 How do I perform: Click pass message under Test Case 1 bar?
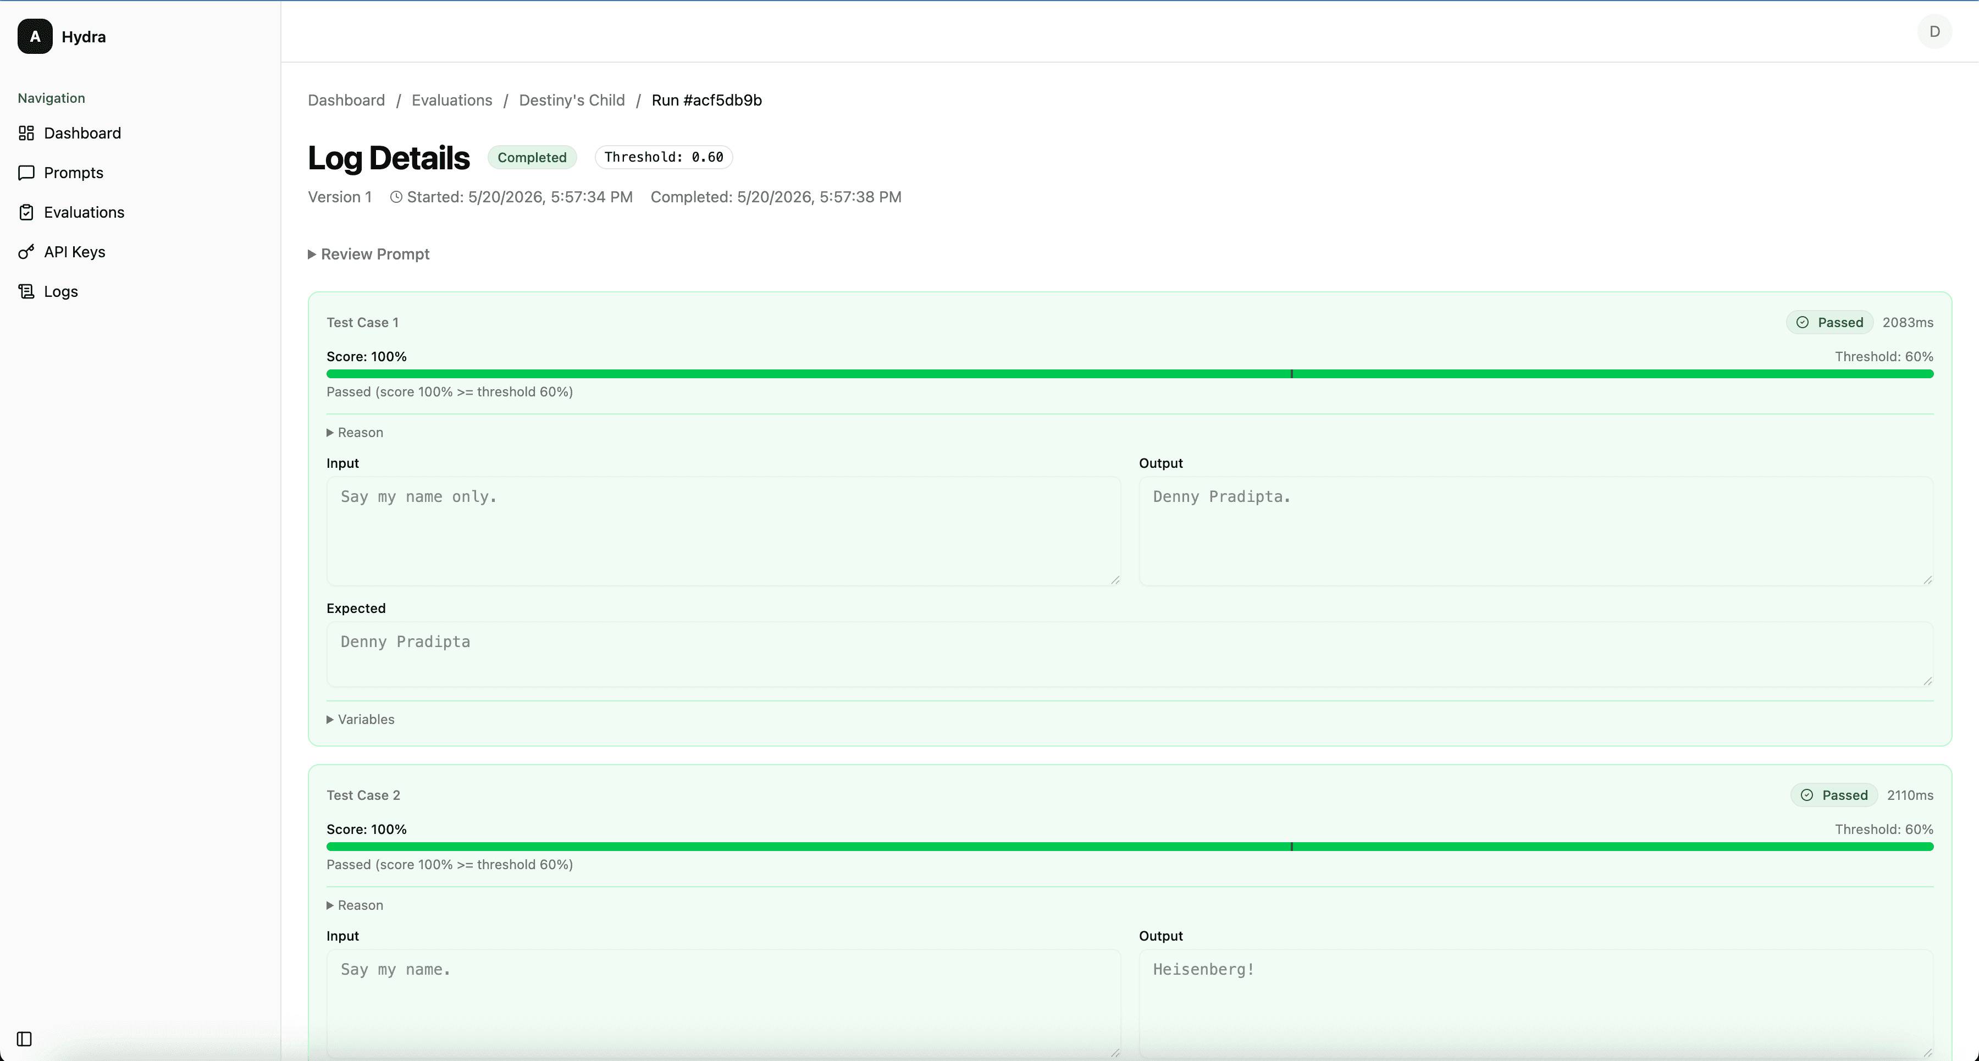pos(450,392)
